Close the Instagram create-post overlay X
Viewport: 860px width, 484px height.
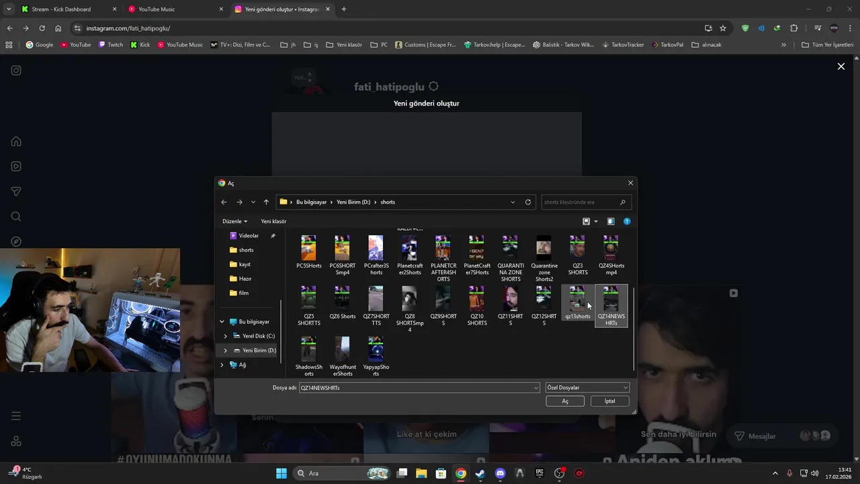pyautogui.click(x=841, y=67)
